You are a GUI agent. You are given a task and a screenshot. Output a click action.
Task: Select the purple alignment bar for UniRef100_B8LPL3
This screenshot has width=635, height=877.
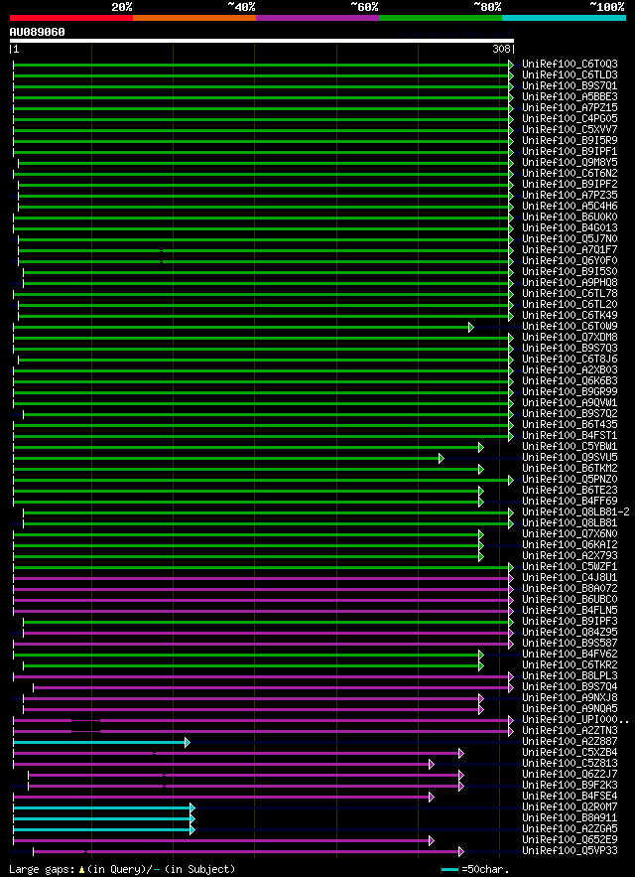(263, 676)
